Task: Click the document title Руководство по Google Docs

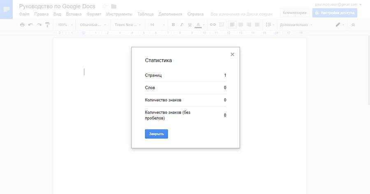Action: (57, 6)
